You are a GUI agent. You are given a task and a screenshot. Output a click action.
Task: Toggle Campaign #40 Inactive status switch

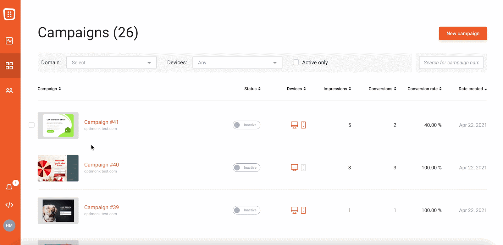246,168
